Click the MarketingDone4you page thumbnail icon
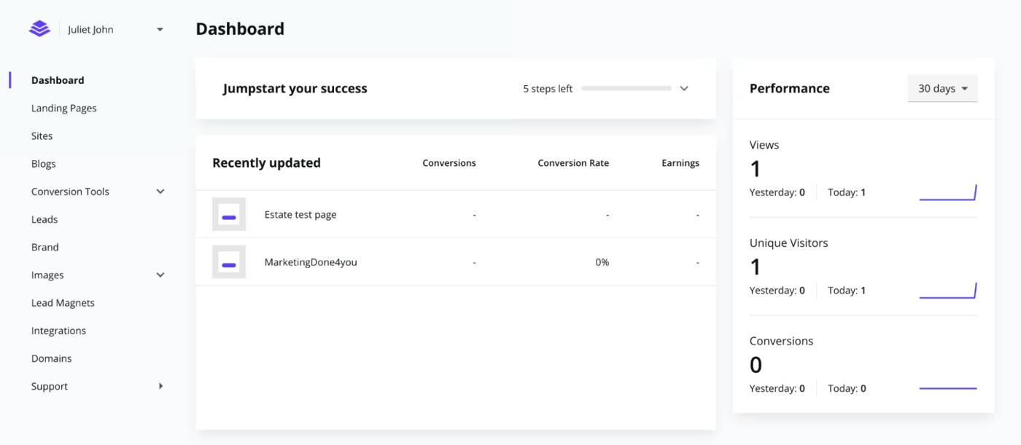The image size is (1021, 445). [229, 261]
